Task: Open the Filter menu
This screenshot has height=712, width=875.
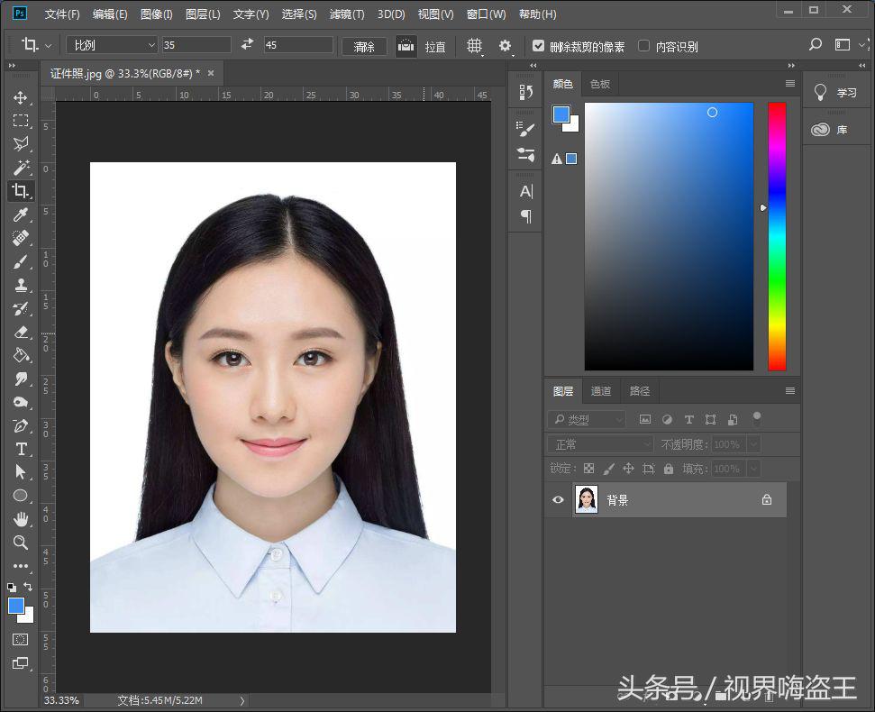Action: 347,14
